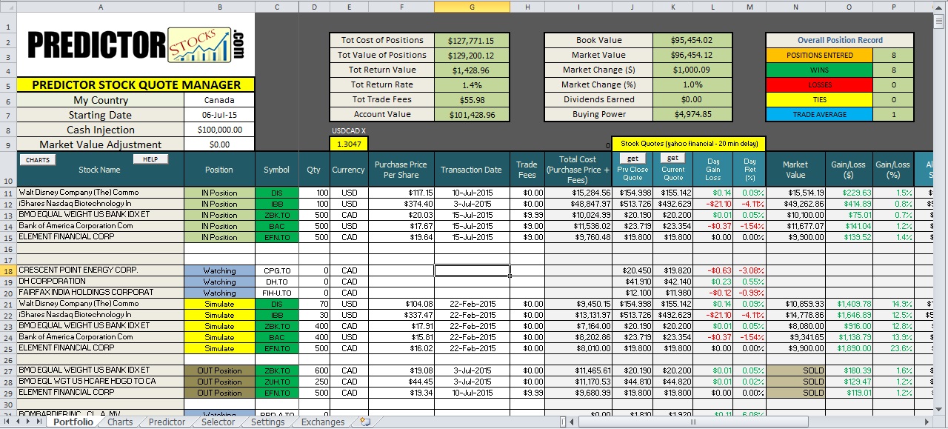948x429 pixels.
Task: Click the ZUH.TO symbol cell in row 28
Action: click(277, 382)
